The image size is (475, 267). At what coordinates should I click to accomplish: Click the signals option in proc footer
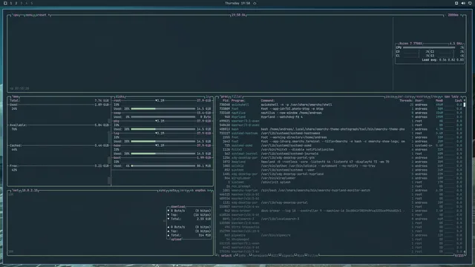[287, 256]
